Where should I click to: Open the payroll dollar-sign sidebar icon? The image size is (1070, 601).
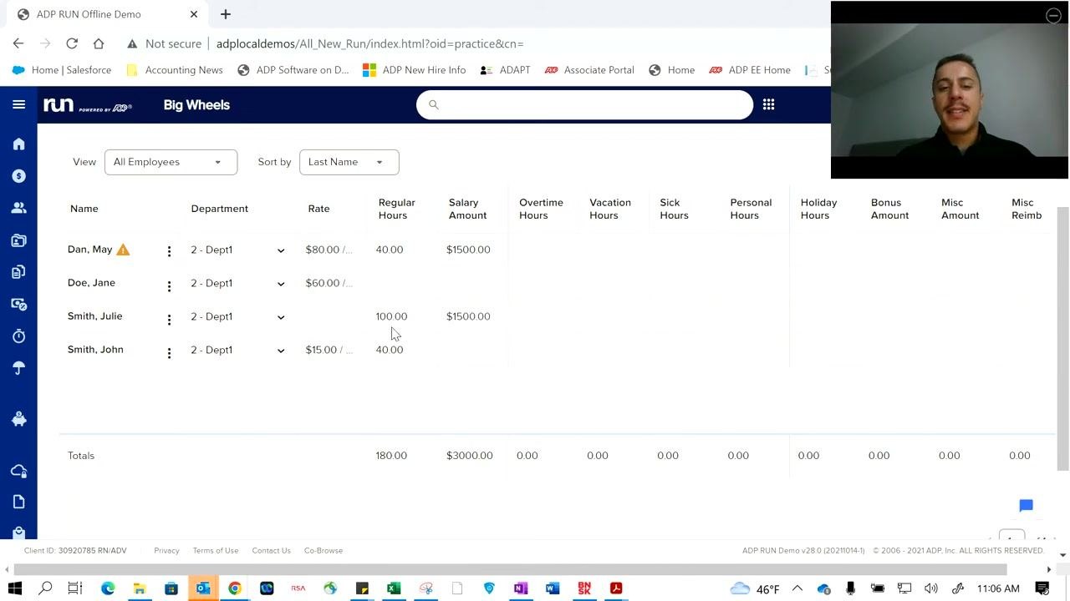coord(19,176)
